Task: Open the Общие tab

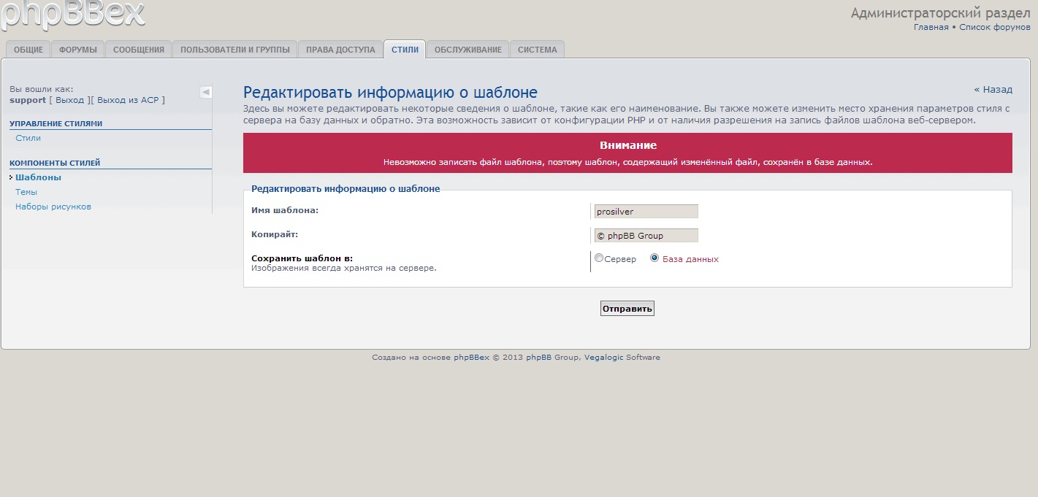Action: pyautogui.click(x=28, y=50)
